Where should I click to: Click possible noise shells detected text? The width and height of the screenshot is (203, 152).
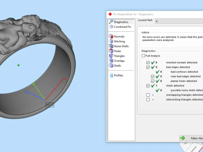coord(187,90)
